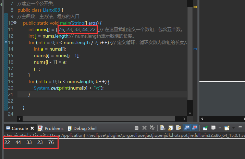Click the Open Console icon
This screenshot has height=159, width=245.
tap(227, 128)
